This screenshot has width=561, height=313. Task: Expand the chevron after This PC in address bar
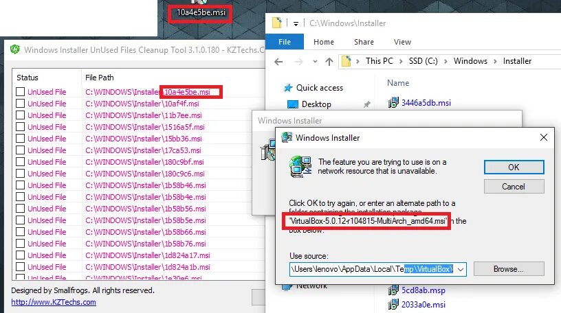pos(401,62)
